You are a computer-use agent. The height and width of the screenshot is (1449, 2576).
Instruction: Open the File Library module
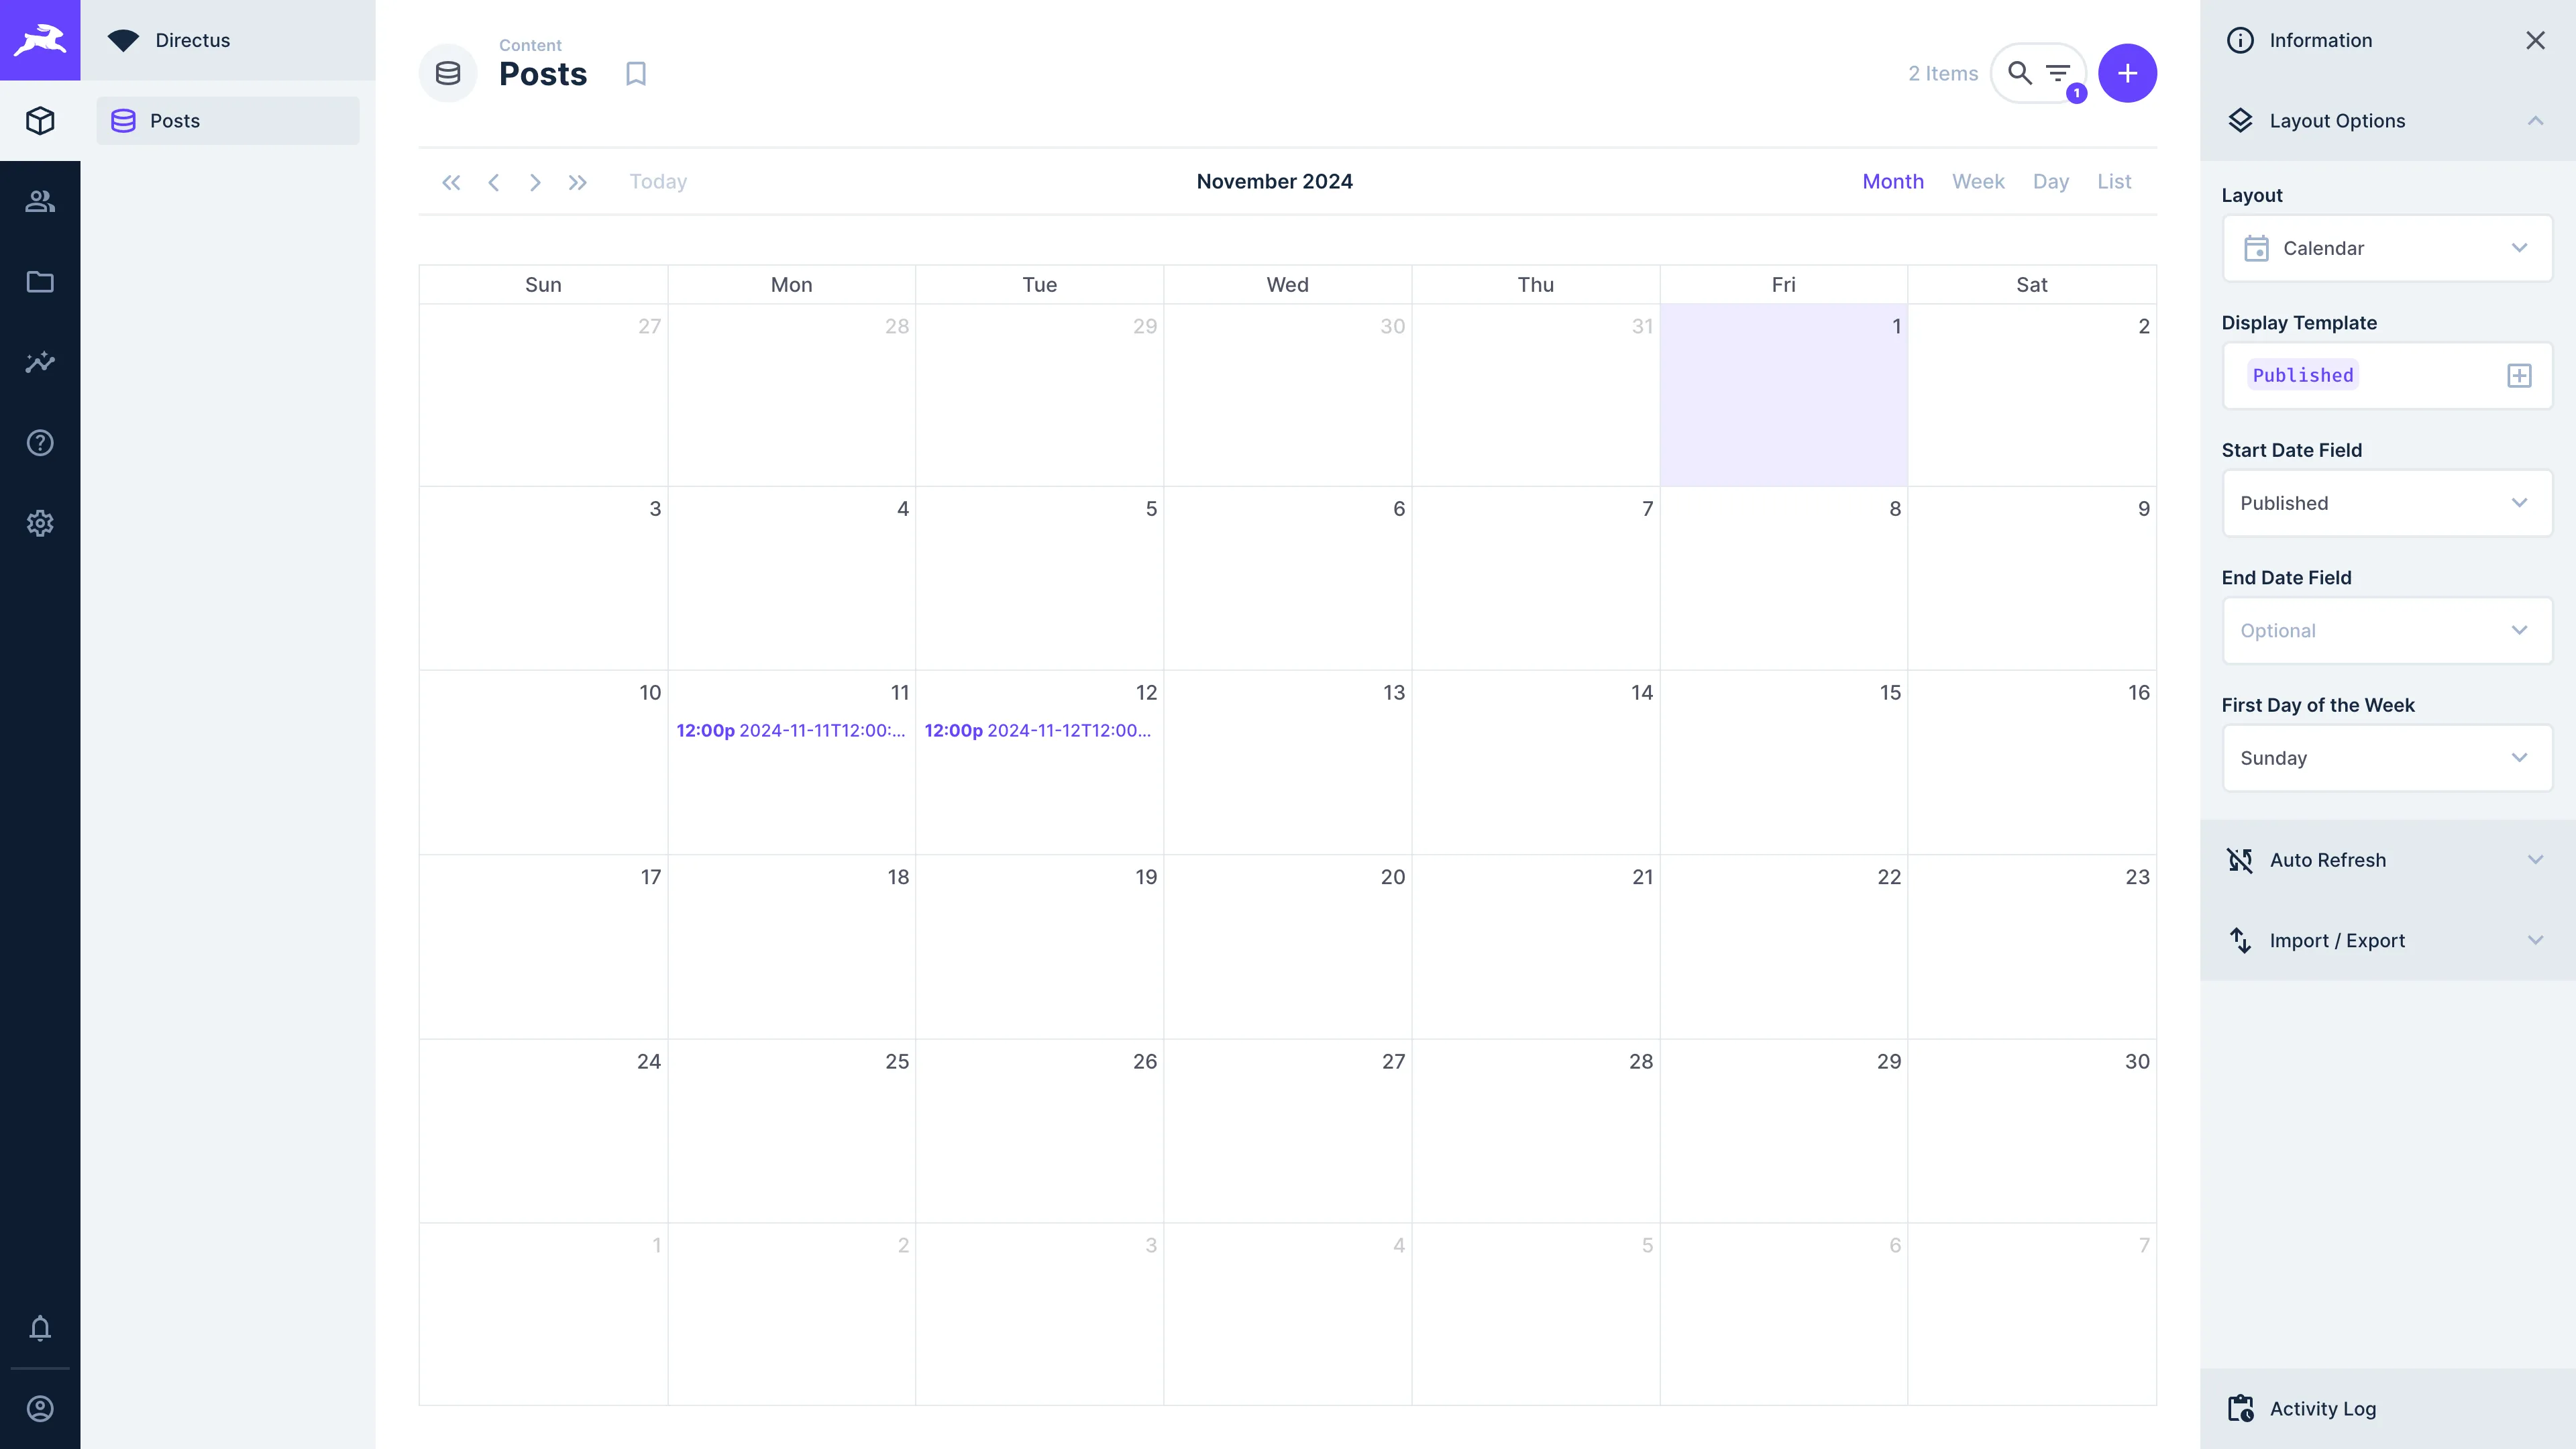[x=40, y=282]
